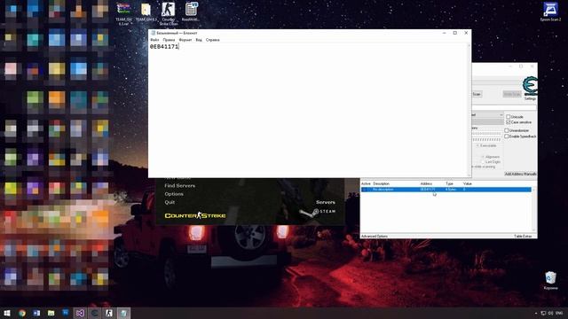Click the volume icon in the system tray

(x=550, y=313)
